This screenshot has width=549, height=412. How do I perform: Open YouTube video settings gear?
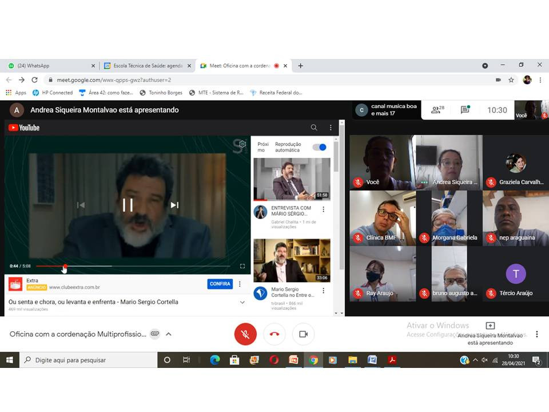coord(242,144)
